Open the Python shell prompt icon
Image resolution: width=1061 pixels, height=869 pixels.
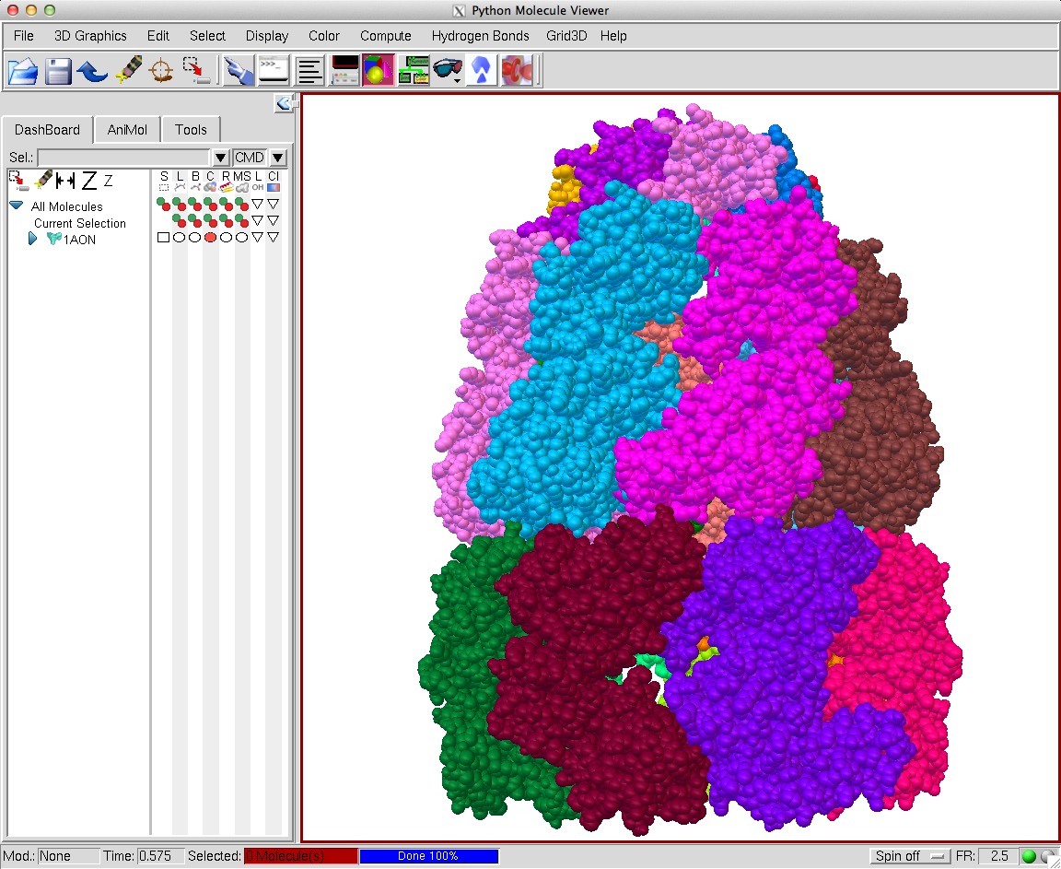point(274,71)
